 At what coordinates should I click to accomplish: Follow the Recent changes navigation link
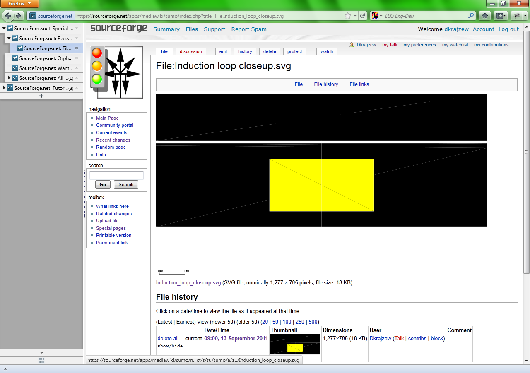coord(113,140)
